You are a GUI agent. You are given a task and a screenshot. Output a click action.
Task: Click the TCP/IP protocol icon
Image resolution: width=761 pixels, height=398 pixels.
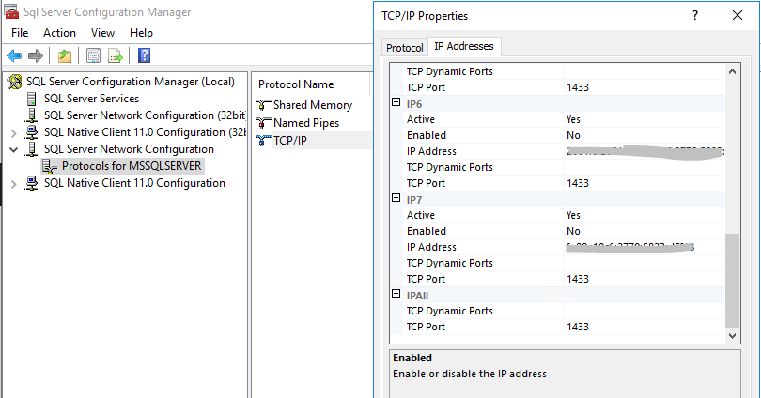[264, 141]
